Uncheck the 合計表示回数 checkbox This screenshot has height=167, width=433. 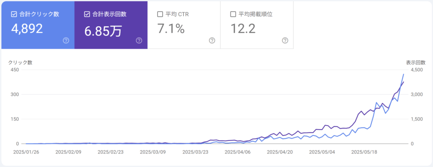(x=87, y=14)
